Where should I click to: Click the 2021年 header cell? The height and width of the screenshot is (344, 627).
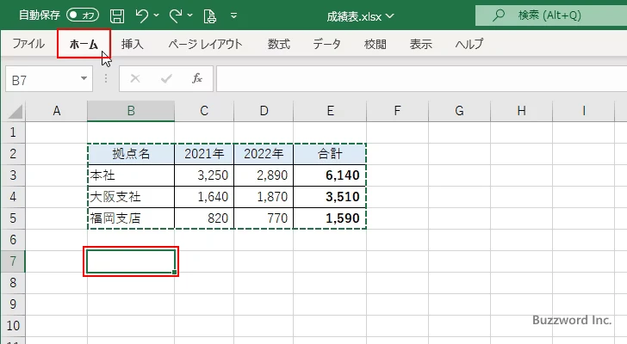click(x=204, y=154)
